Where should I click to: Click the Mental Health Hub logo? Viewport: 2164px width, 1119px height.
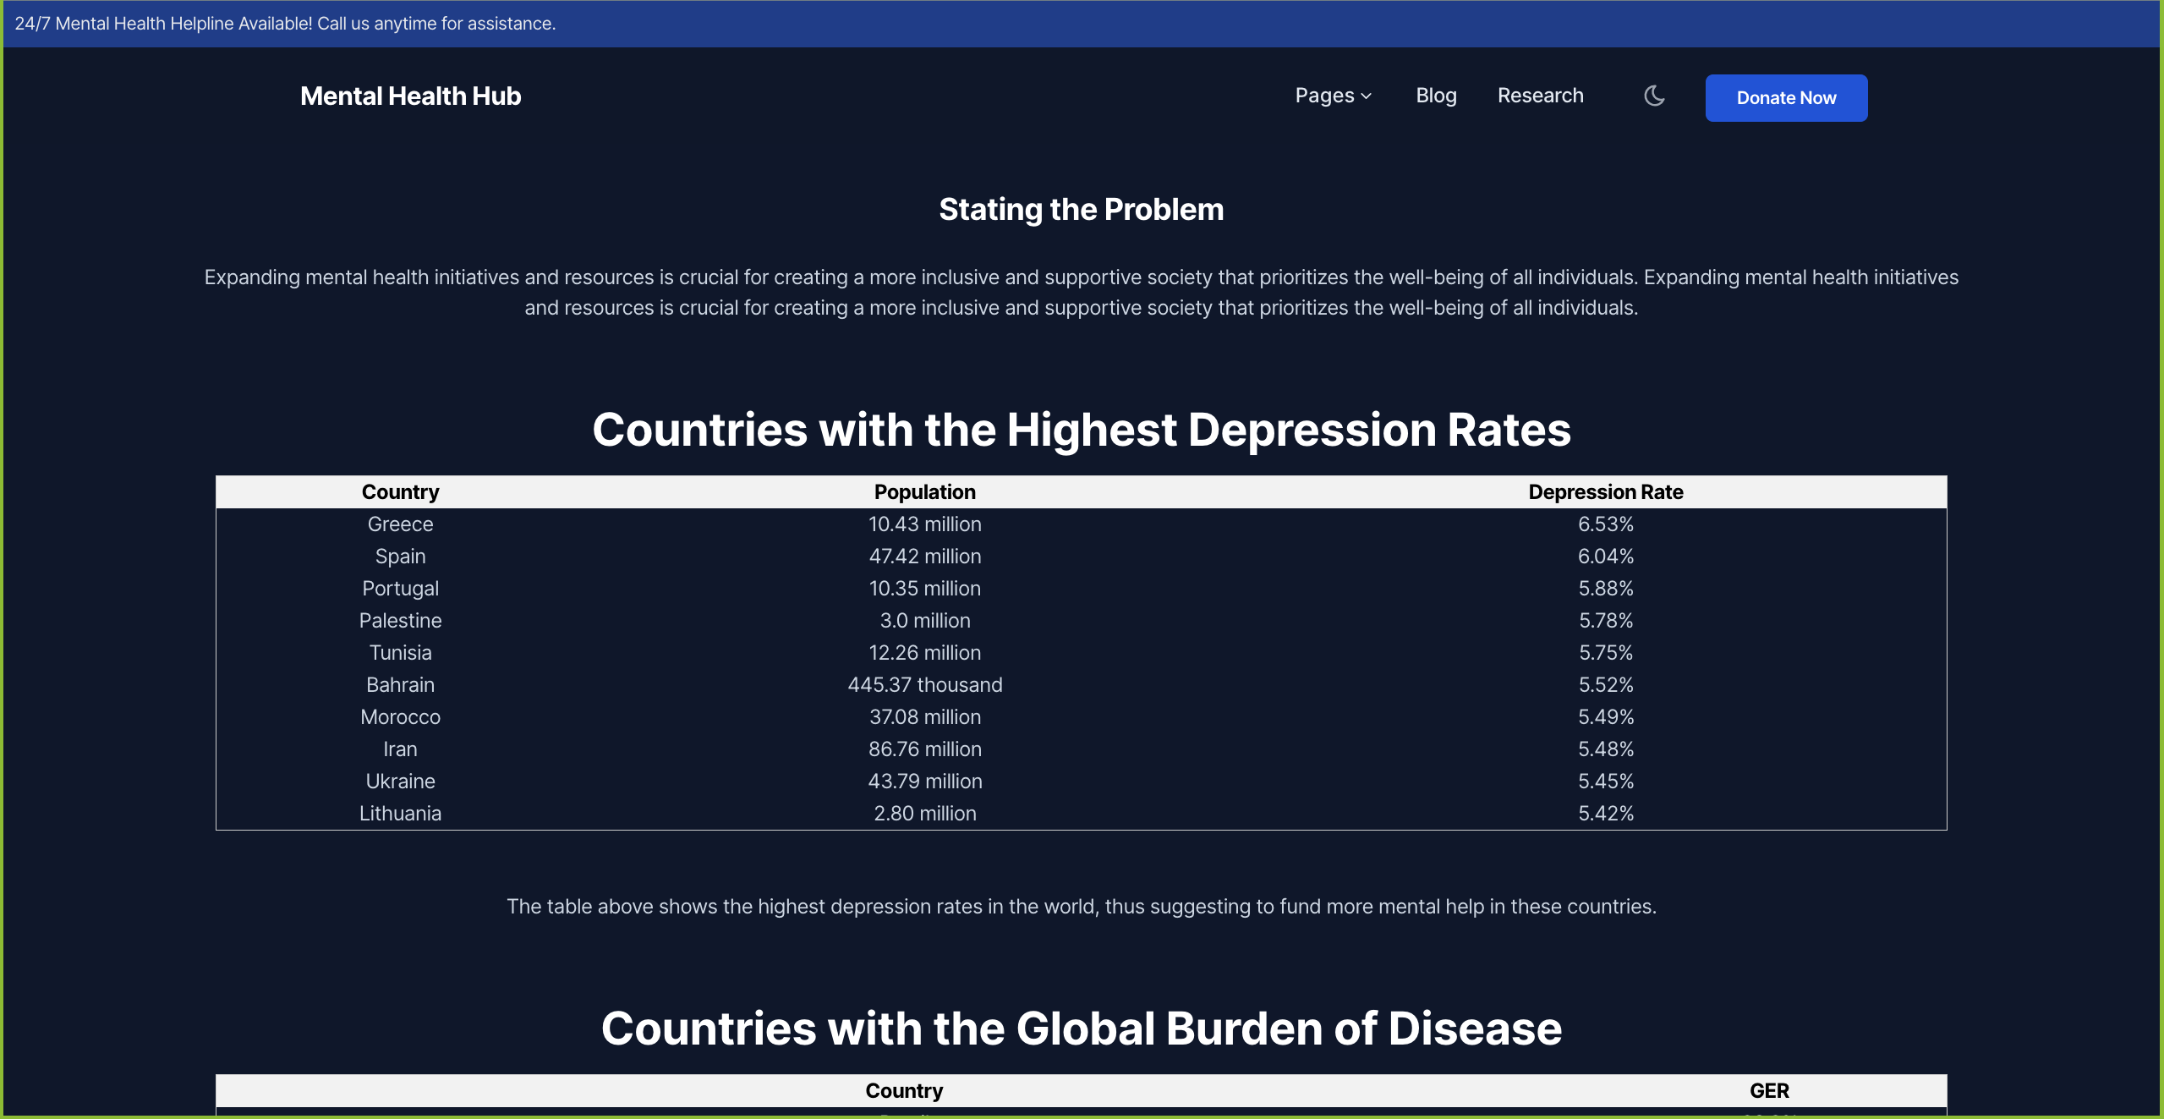[410, 96]
